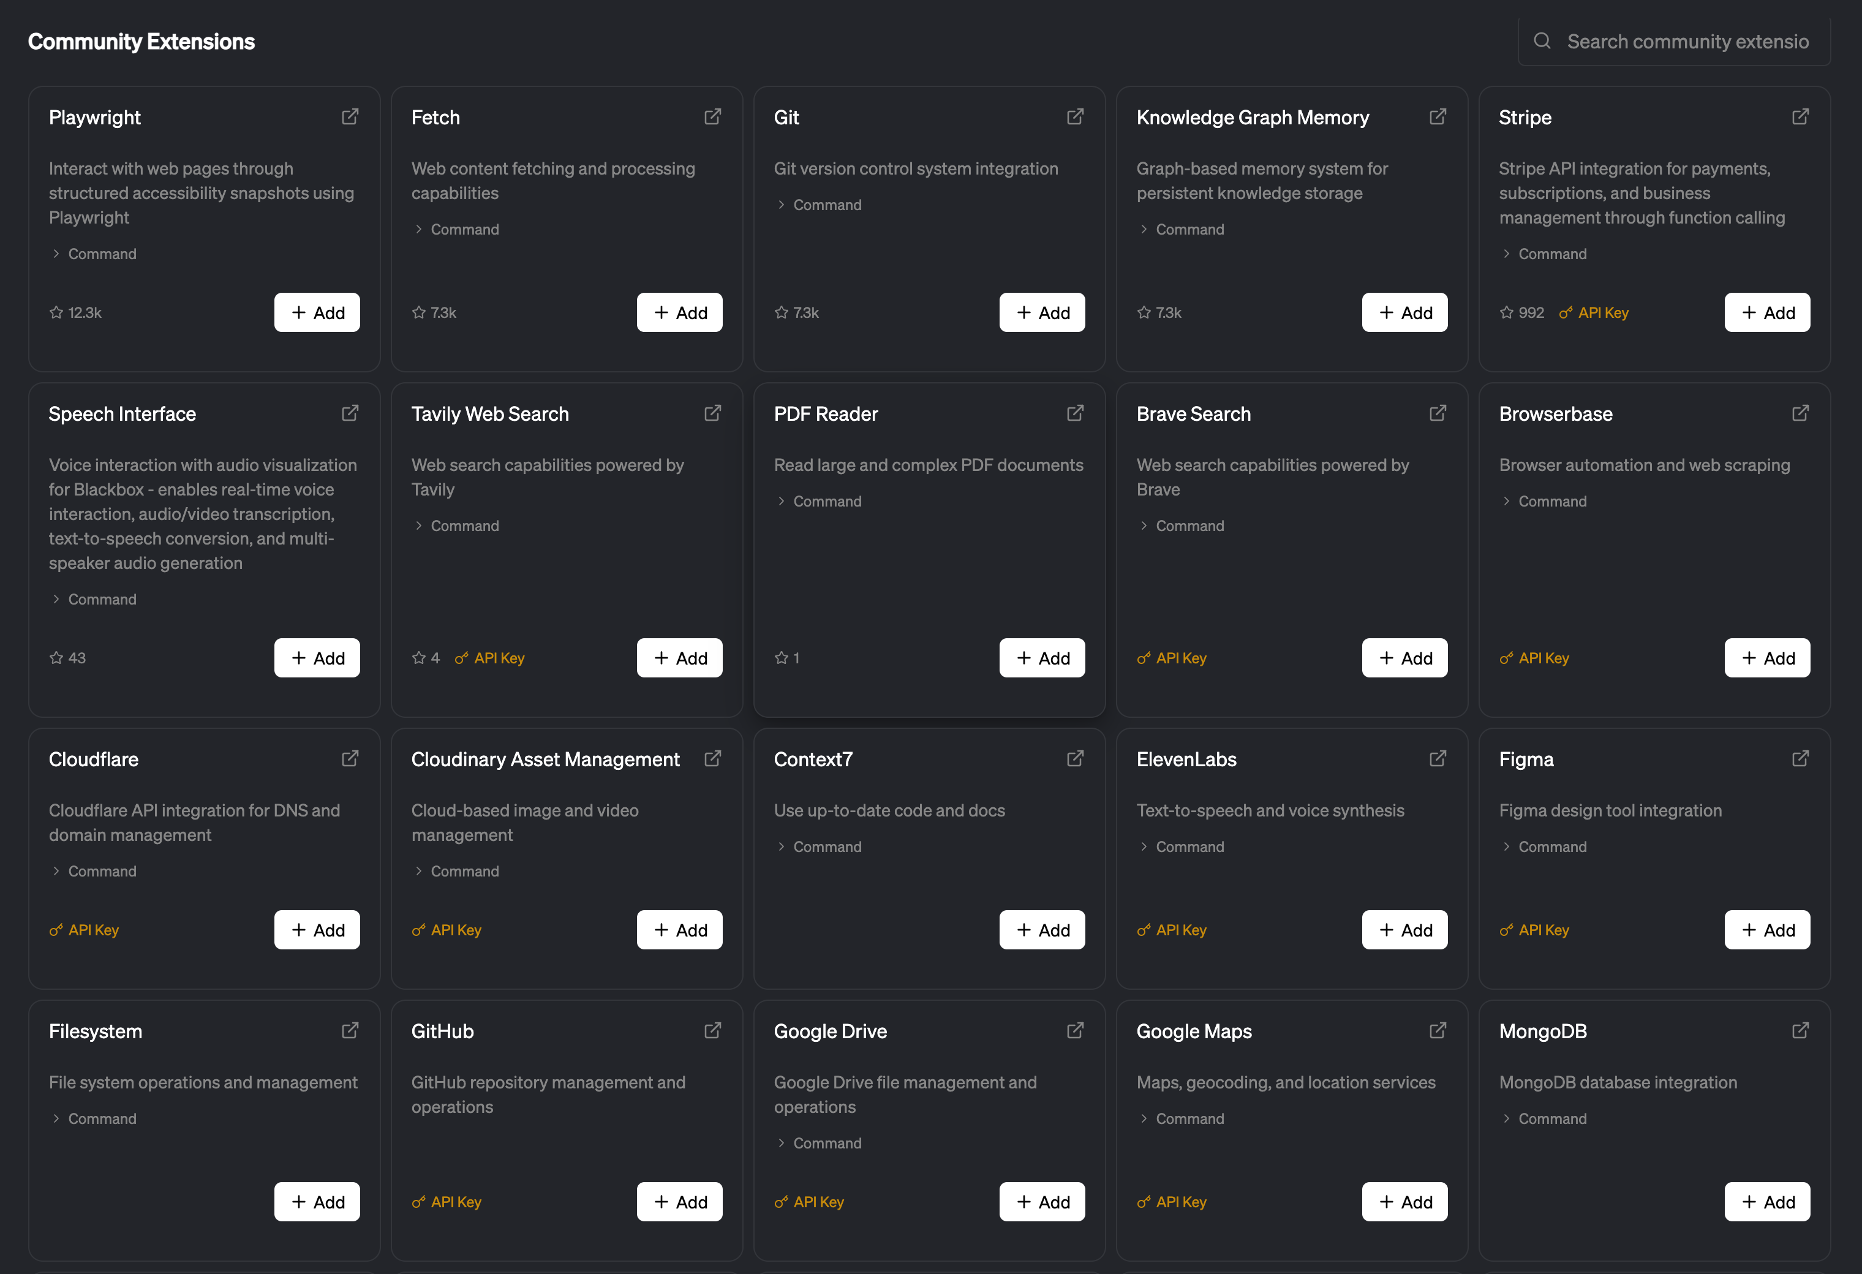Add the ElevenLabs extension

point(1404,929)
